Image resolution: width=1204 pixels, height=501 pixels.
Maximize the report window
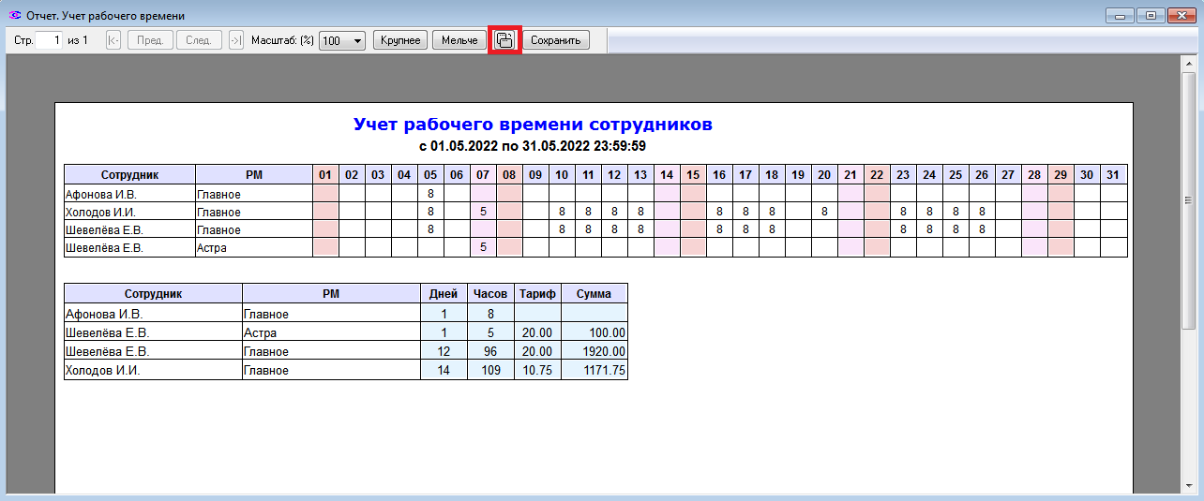[1151, 15]
